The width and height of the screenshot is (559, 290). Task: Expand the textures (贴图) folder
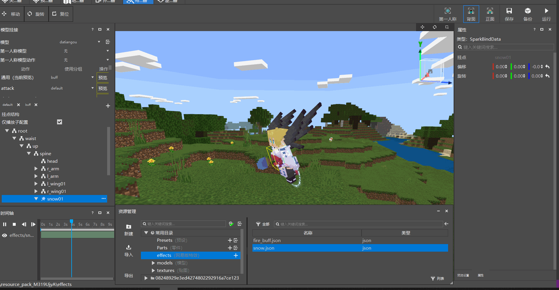153,271
